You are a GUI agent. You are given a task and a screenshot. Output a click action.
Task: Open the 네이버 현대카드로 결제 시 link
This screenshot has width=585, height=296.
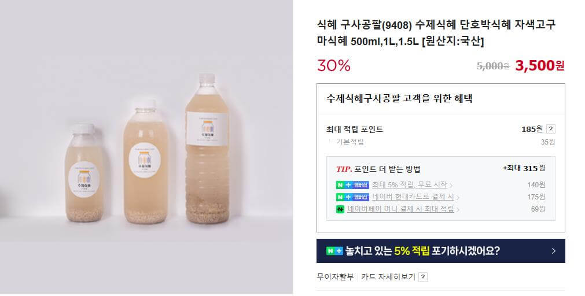(413, 197)
